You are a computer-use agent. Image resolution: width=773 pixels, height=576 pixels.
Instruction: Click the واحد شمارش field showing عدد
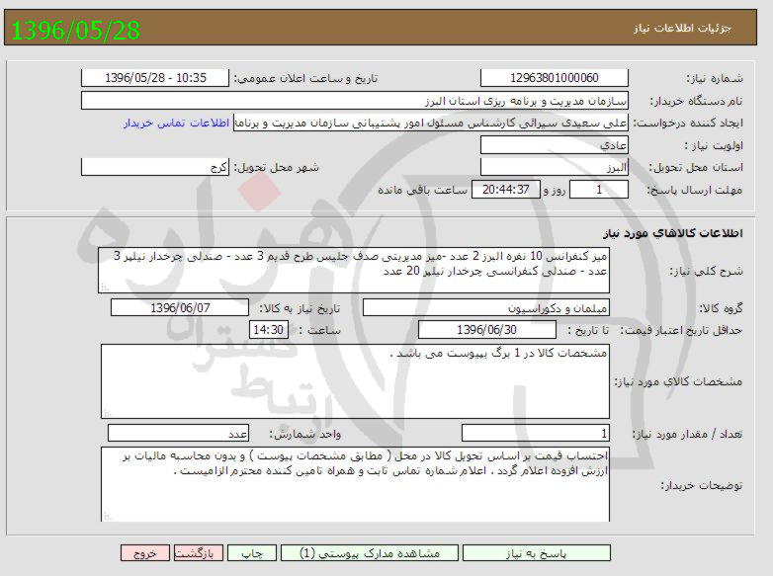(x=178, y=433)
